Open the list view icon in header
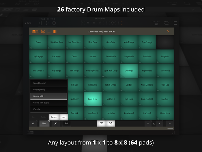202x152 pixels. coord(49,32)
